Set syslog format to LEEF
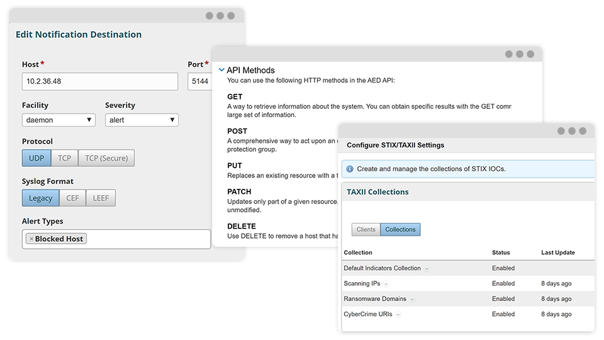Image resolution: width=604 pixels, height=340 pixels. tap(101, 198)
